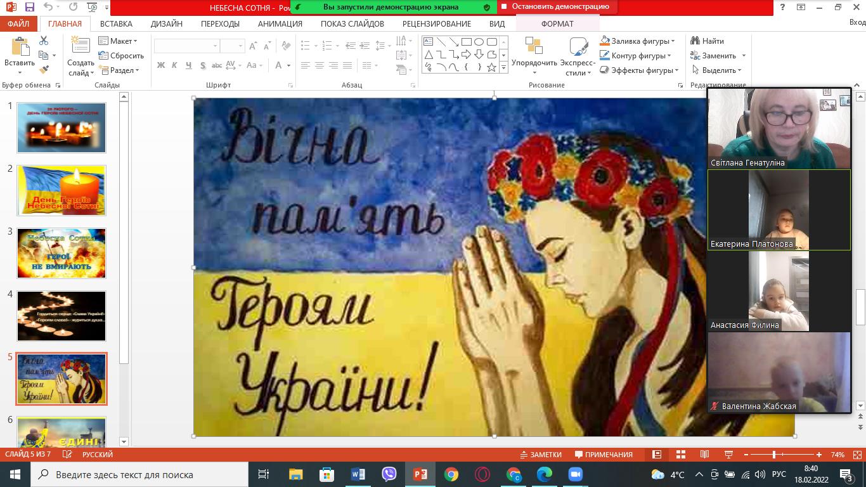Clear all formatting eraser icon
Viewport: 866px width, 487px height.
point(287,46)
